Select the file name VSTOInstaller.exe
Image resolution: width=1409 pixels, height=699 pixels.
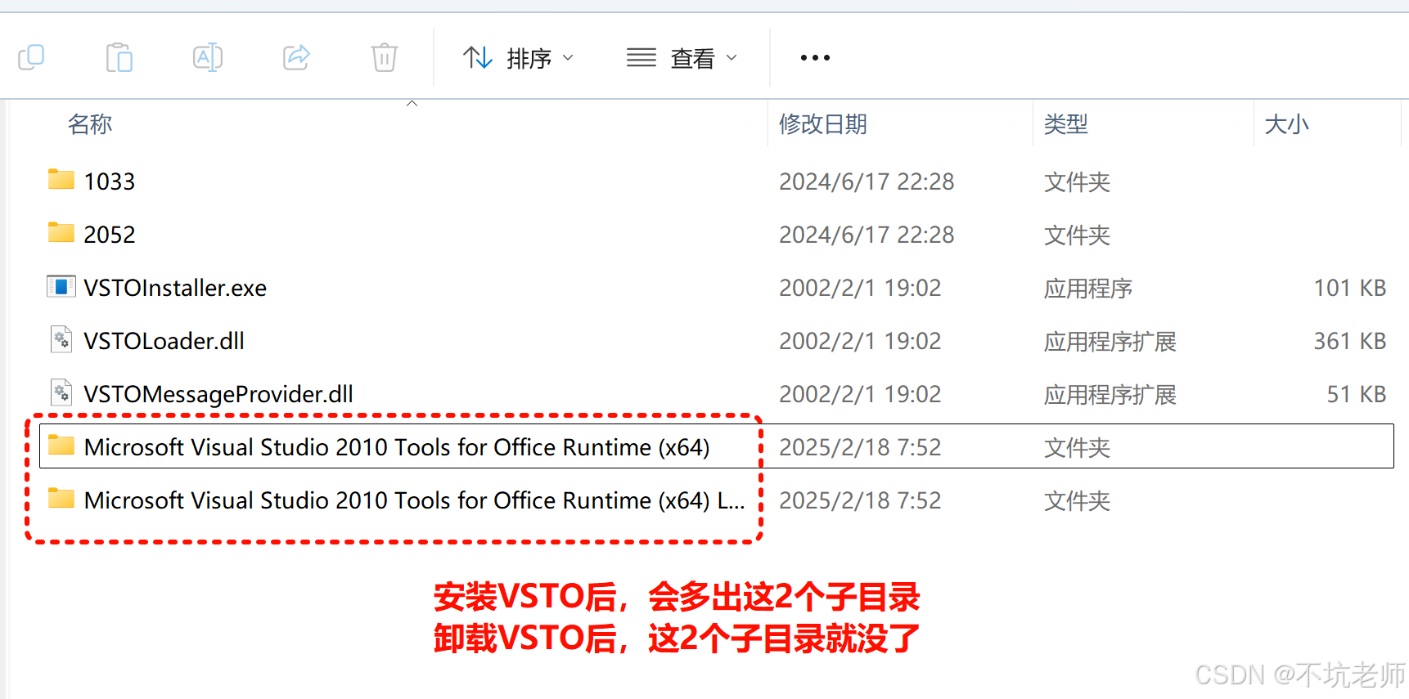176,288
